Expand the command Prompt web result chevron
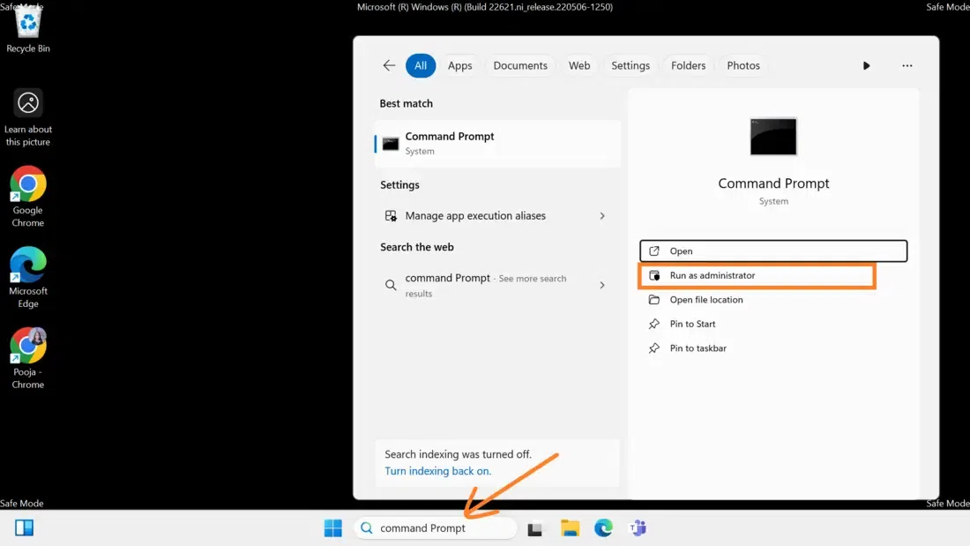The height and width of the screenshot is (546, 970). [602, 286]
